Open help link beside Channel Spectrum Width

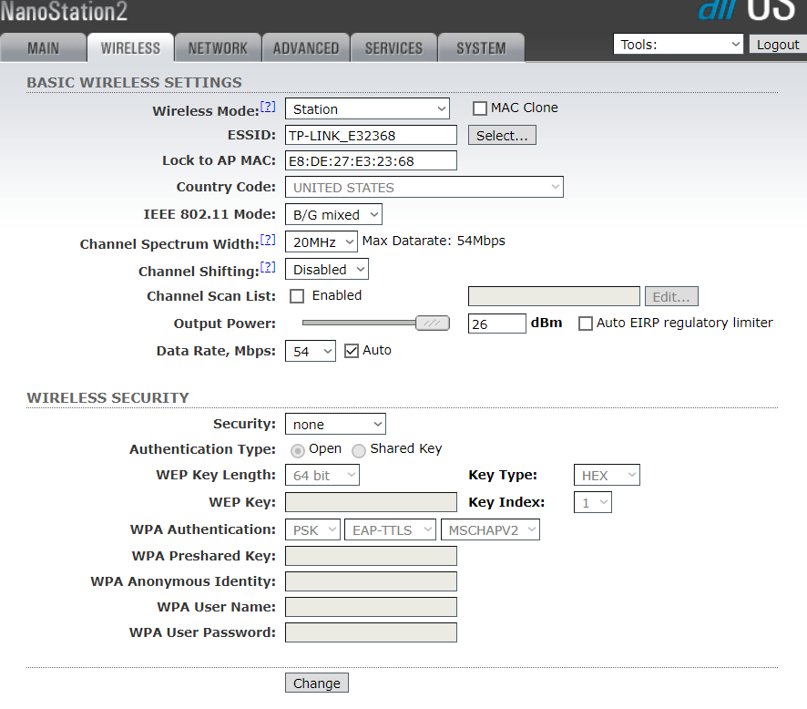point(268,240)
